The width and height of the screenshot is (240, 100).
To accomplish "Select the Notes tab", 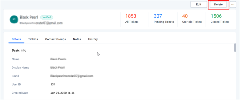I will coord(77,39).
